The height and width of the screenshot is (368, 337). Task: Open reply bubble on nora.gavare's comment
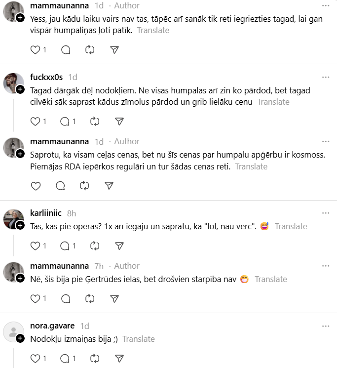point(65,359)
